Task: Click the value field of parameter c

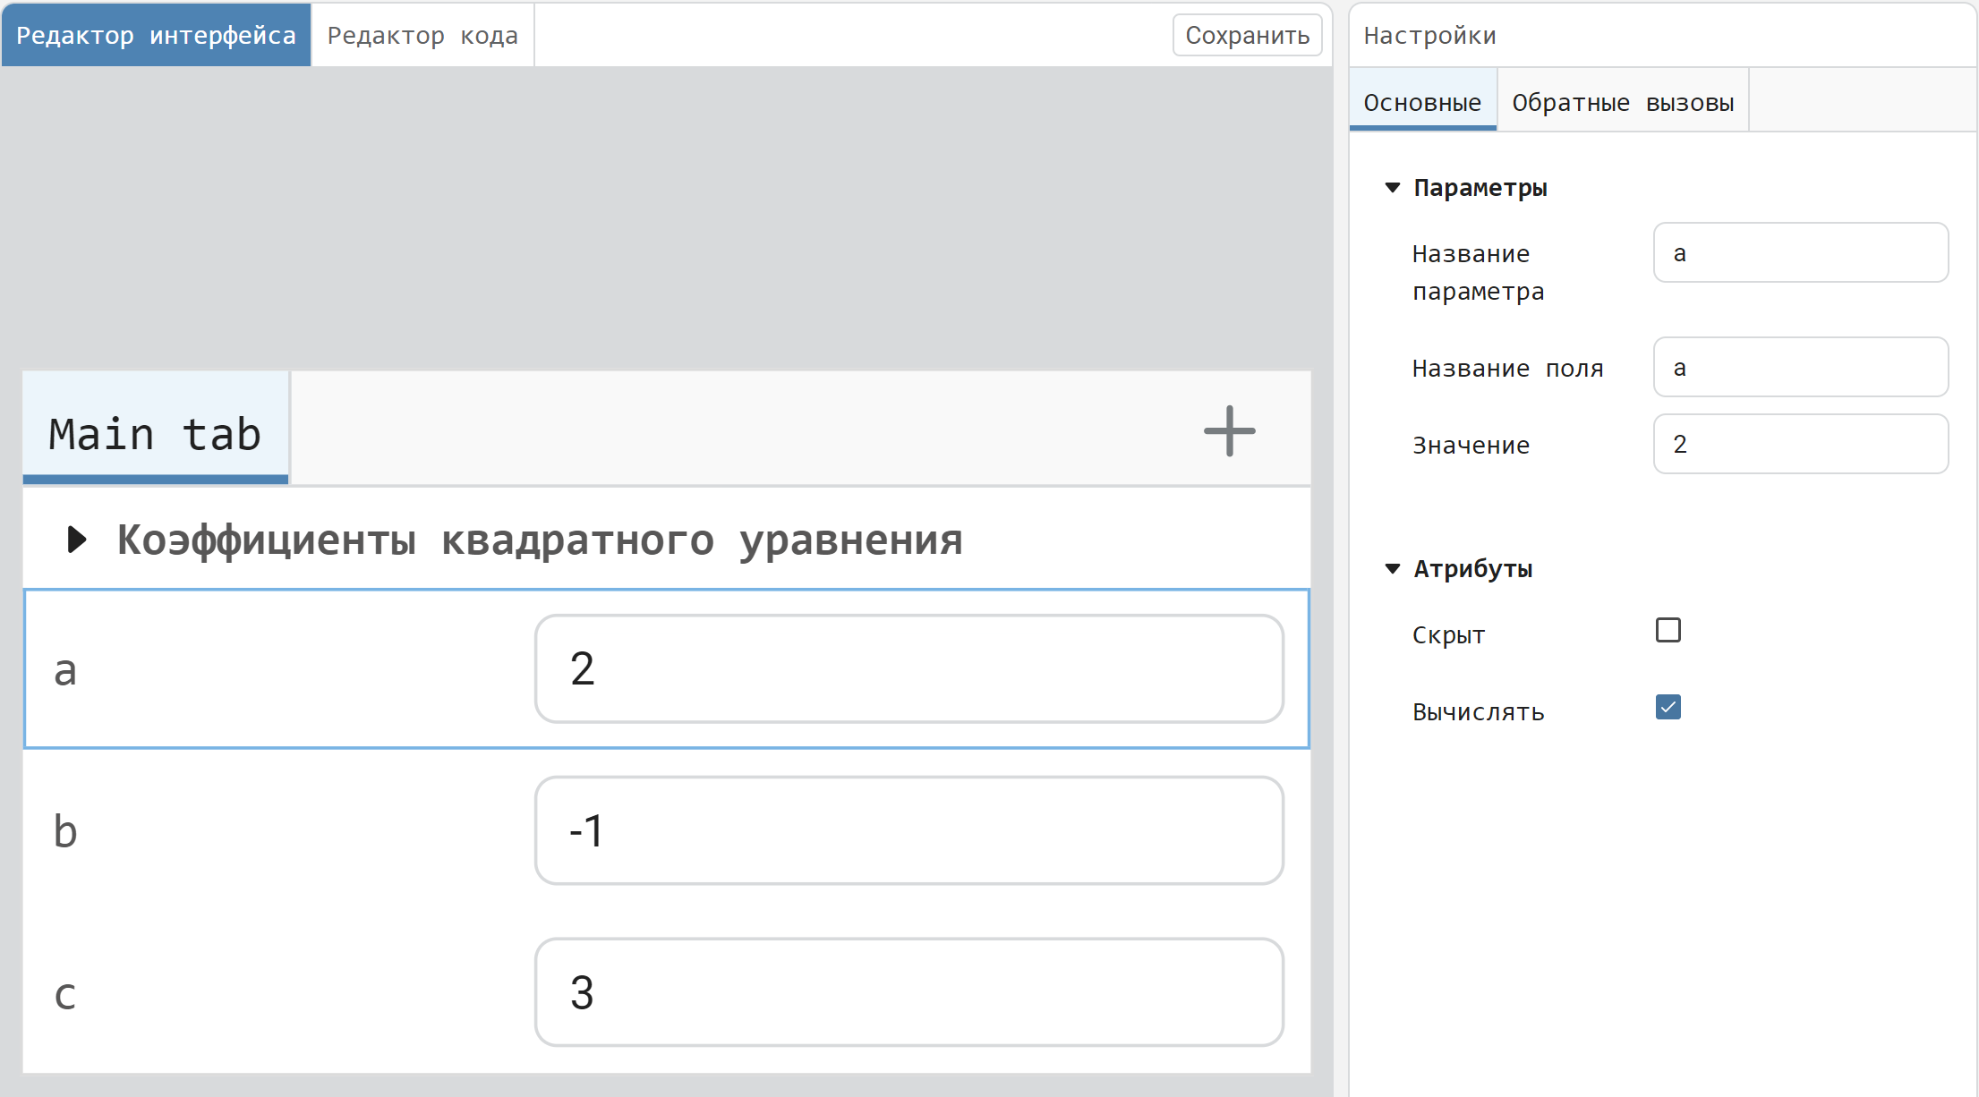Action: 908,992
